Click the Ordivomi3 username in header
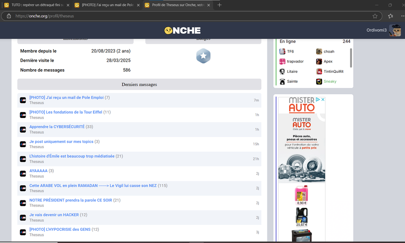 (x=377, y=30)
